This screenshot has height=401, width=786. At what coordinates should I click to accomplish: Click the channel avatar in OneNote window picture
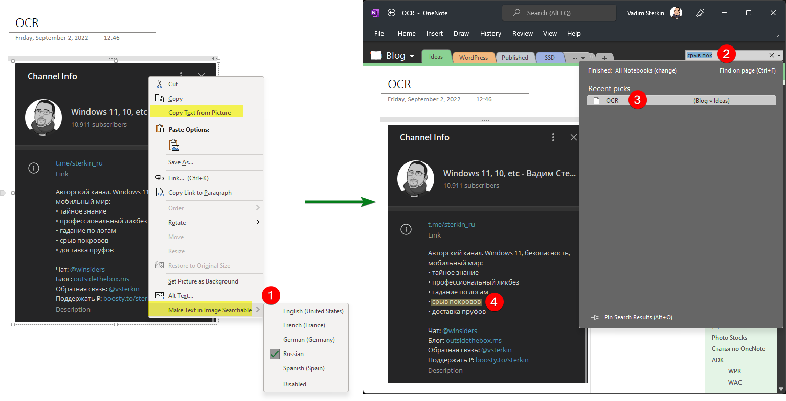click(x=416, y=179)
